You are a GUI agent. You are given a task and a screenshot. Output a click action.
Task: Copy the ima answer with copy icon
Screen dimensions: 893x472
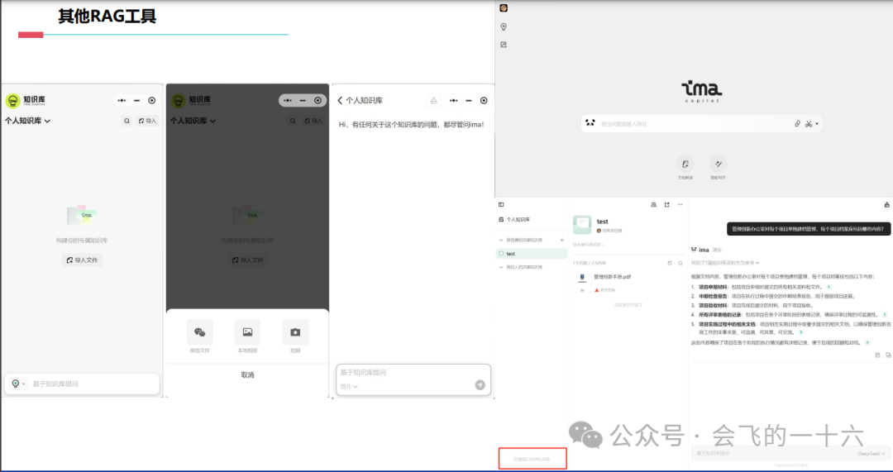(x=888, y=355)
